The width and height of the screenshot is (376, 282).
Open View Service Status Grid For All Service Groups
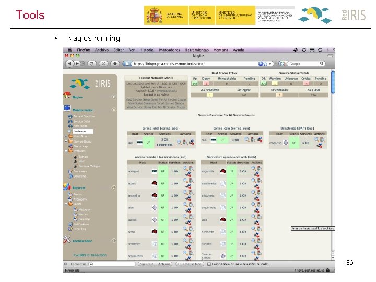point(156,107)
